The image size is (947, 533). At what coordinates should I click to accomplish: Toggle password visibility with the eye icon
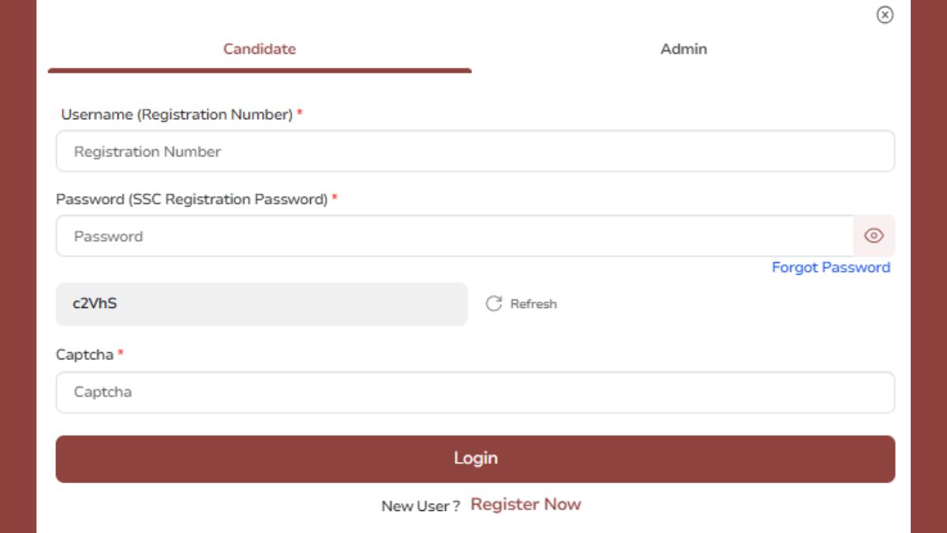coord(874,236)
